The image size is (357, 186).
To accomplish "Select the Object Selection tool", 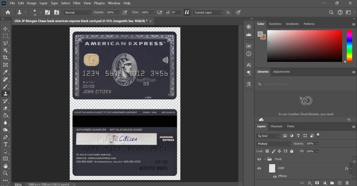I will (x=5, y=50).
